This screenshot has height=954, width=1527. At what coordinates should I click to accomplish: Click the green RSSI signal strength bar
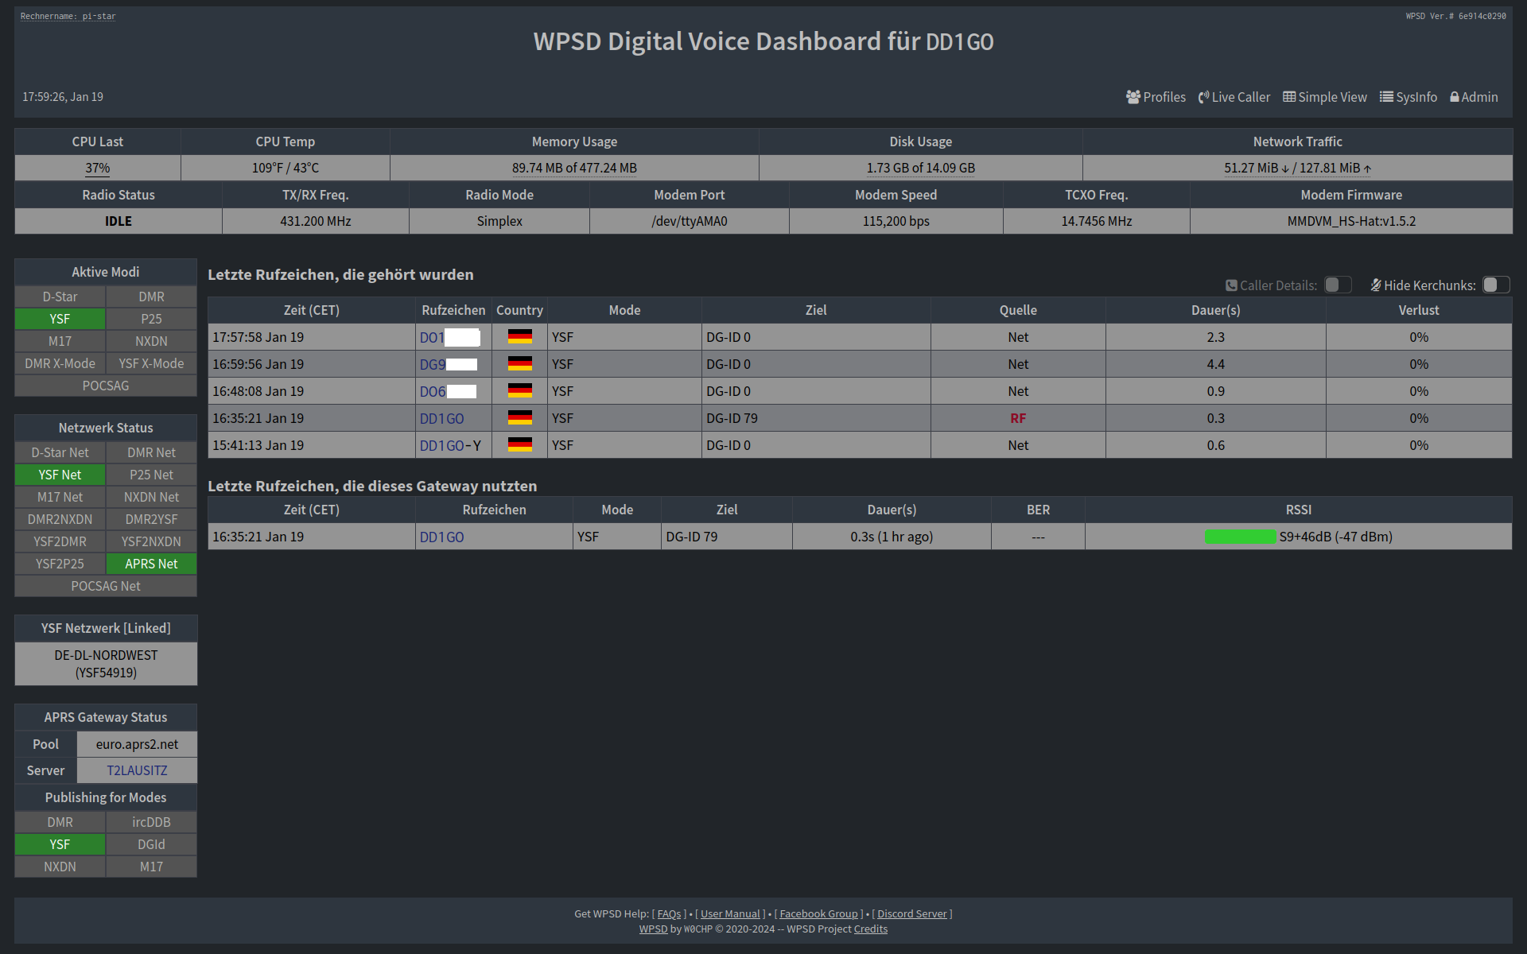pyautogui.click(x=1241, y=537)
